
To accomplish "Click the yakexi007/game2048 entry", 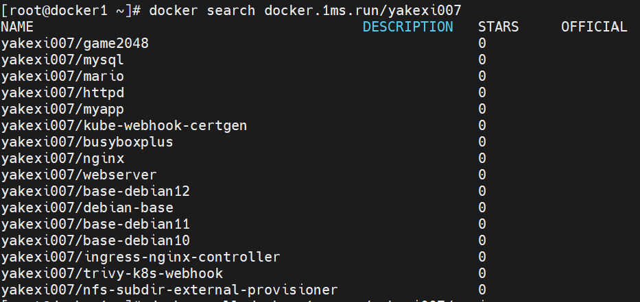I will pos(75,43).
